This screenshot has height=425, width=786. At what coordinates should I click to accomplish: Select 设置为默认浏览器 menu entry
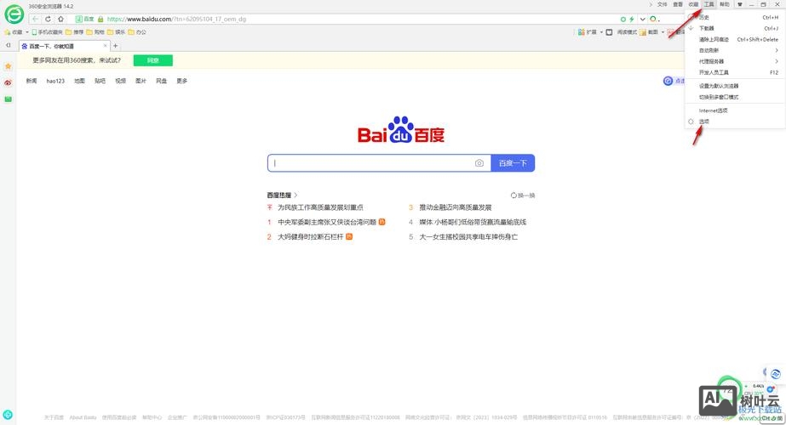(x=735, y=86)
